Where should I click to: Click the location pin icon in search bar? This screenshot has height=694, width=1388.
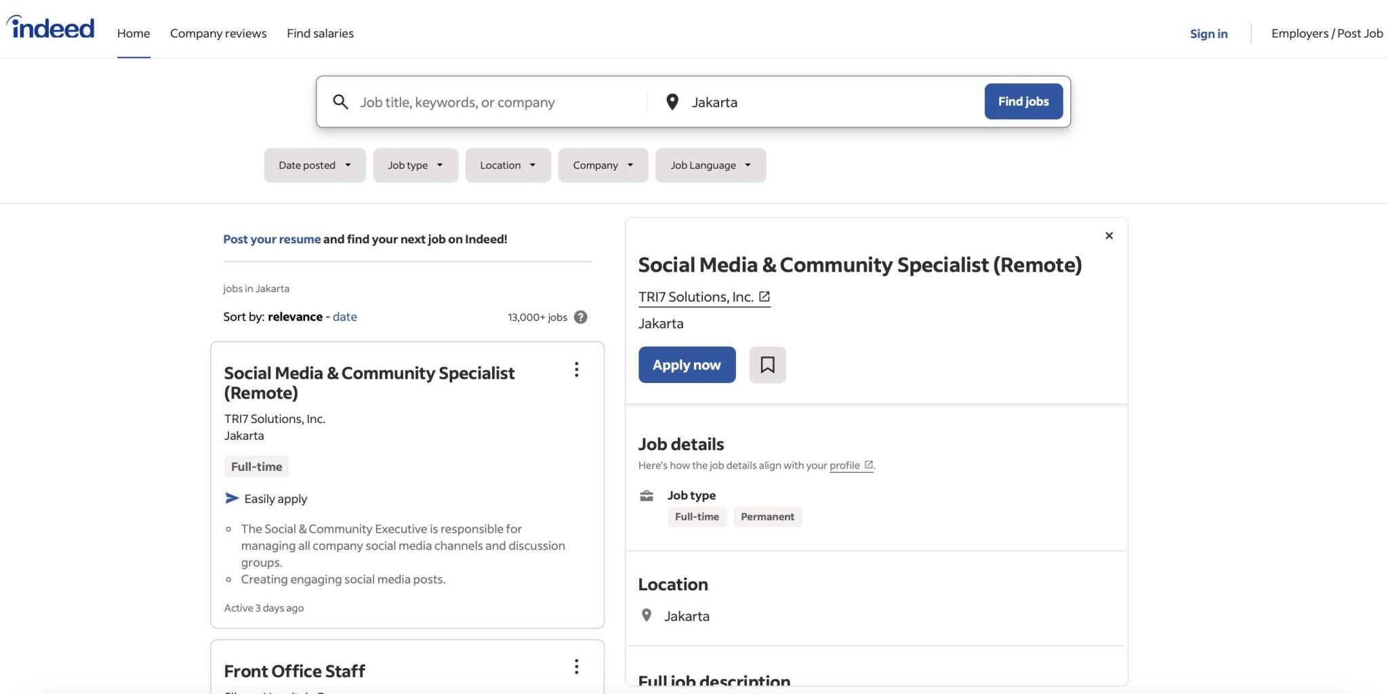click(672, 102)
